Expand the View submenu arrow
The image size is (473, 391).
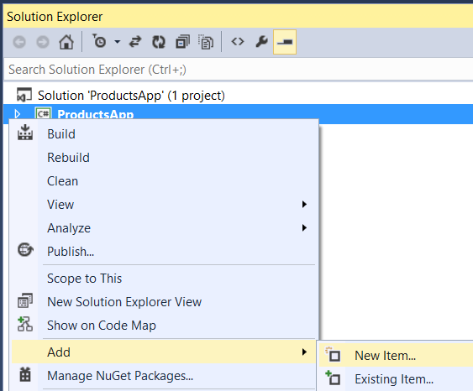pos(304,205)
